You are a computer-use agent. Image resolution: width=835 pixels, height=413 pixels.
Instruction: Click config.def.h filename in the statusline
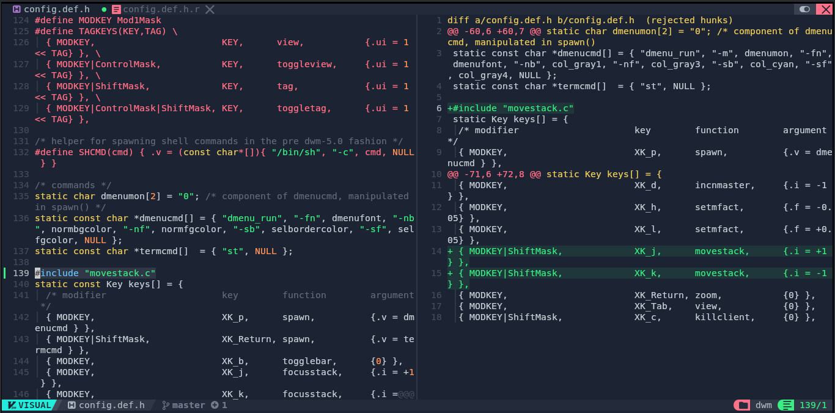pos(112,405)
